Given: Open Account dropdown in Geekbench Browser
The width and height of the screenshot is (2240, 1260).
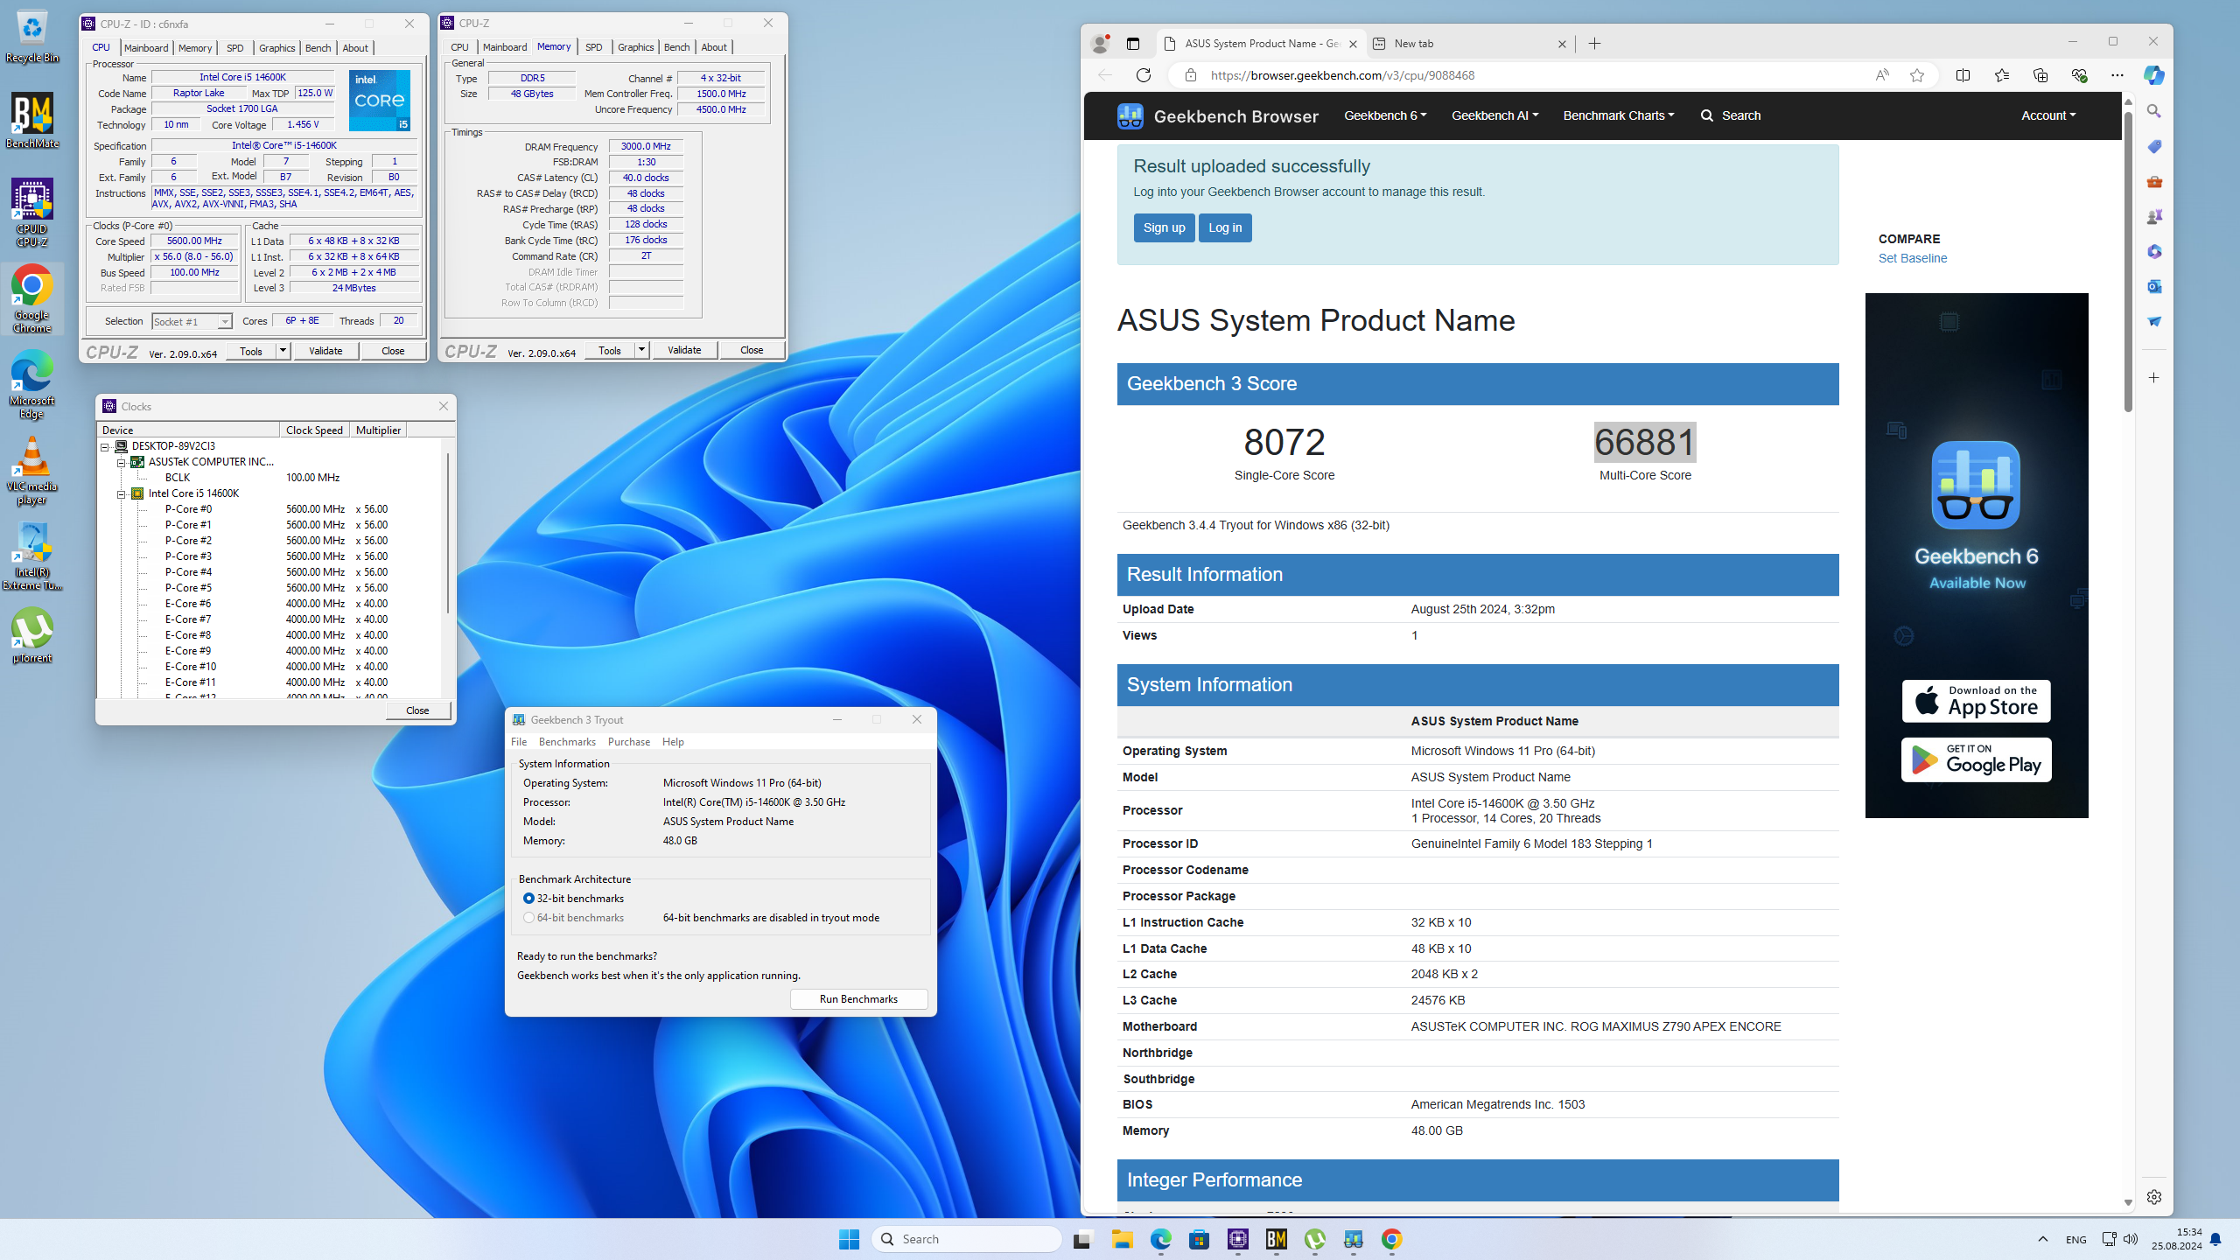Looking at the screenshot, I should pos(2048,115).
